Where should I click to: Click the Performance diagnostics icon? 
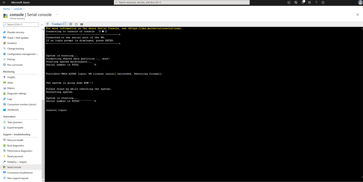coord(5,151)
